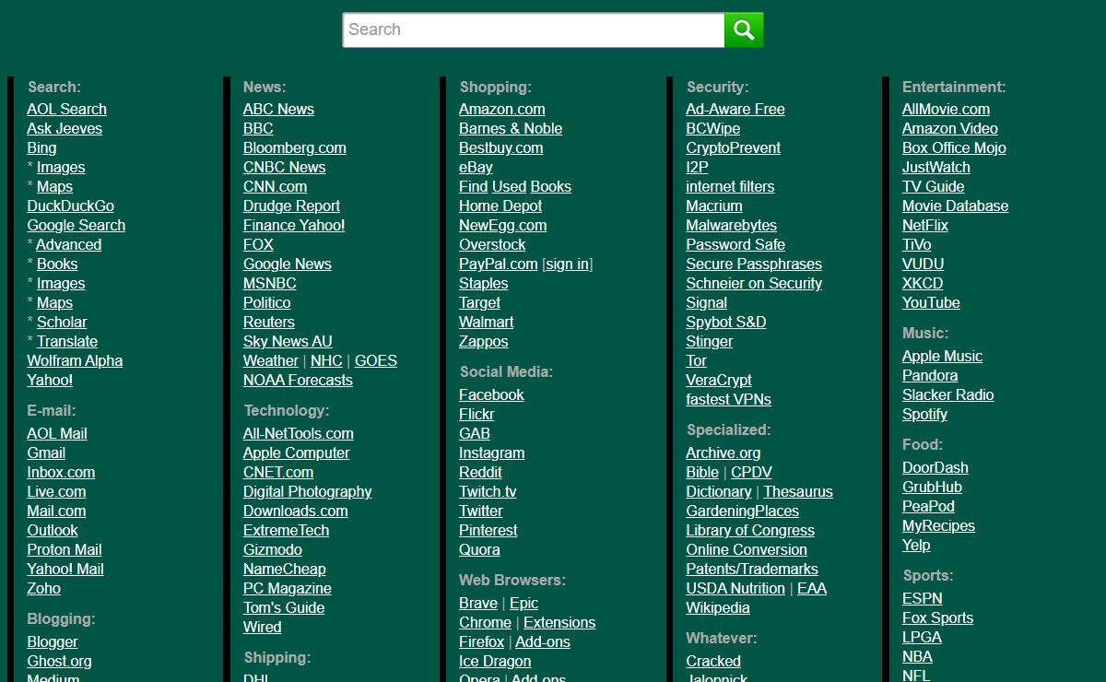Viewport: 1106px width, 682px height.
Task: Open Reuters news link
Action: coord(269,322)
